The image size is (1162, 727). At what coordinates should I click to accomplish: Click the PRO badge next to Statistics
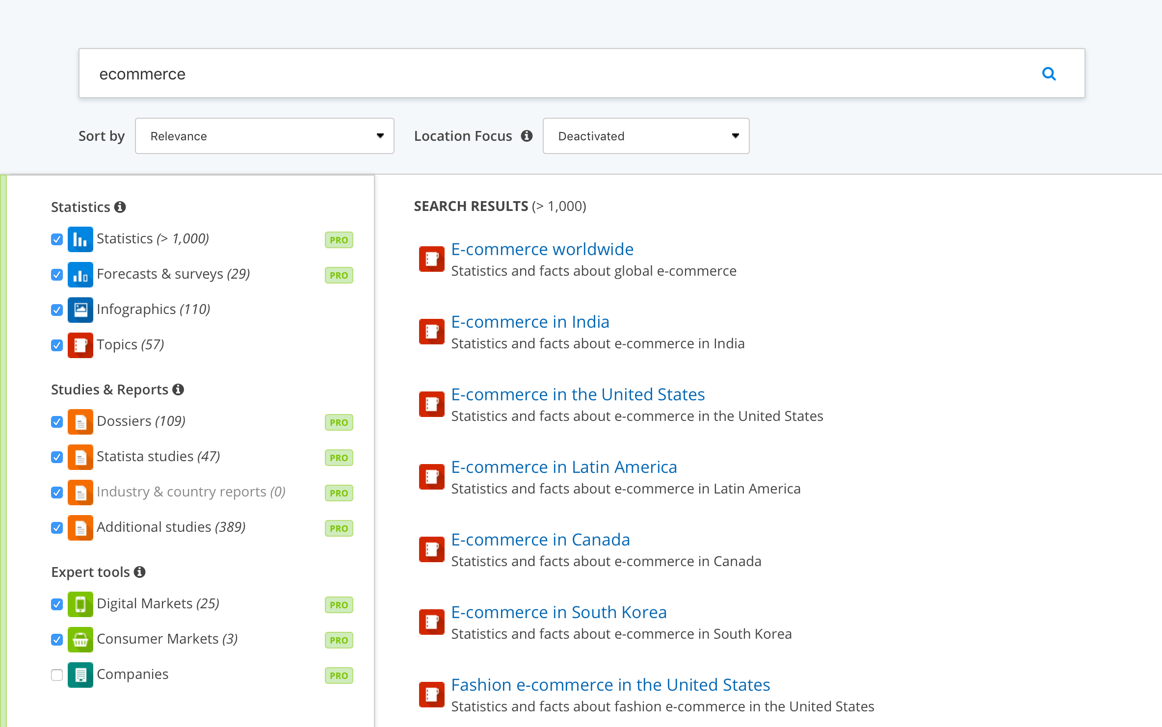click(x=339, y=240)
